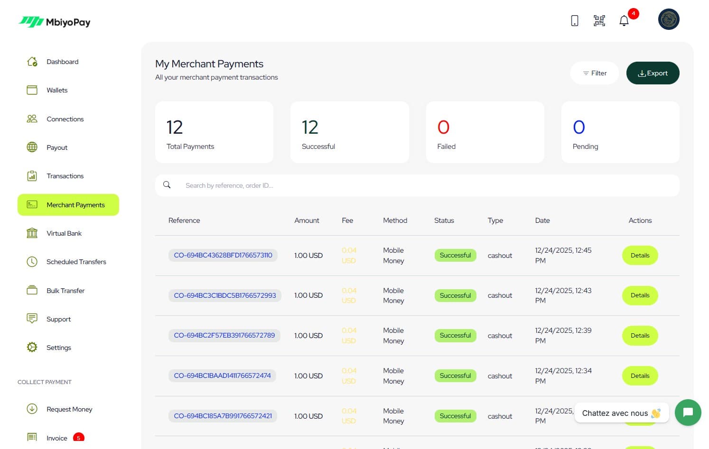Click reference CO-694BC1BAAD1411766572474
This screenshot has height=449, width=709.
point(222,376)
